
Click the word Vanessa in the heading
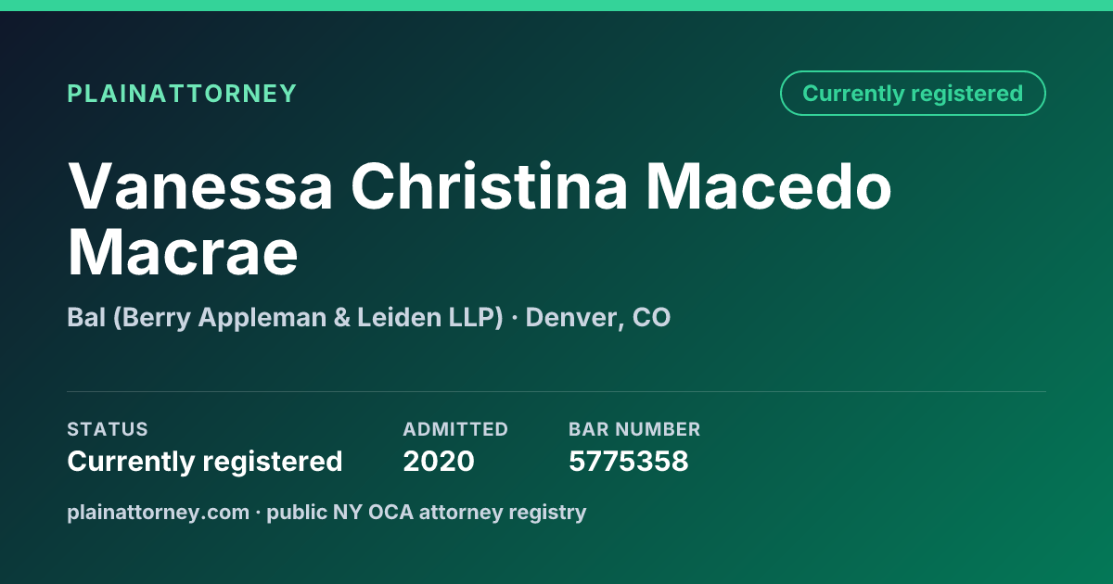pyautogui.click(x=200, y=186)
